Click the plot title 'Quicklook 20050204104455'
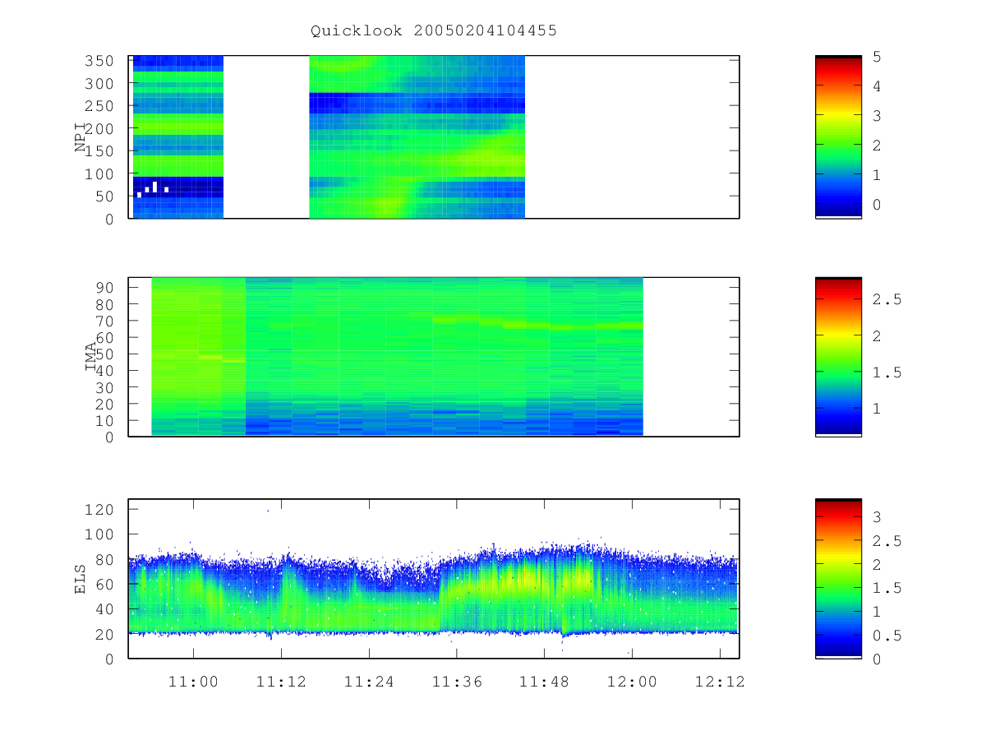This screenshot has width=986, height=740. [433, 31]
